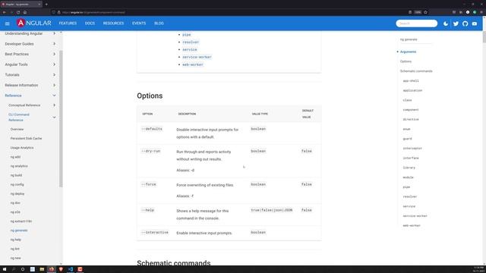
Task: Open Windows taskbar search
Action: click(x=14, y=269)
